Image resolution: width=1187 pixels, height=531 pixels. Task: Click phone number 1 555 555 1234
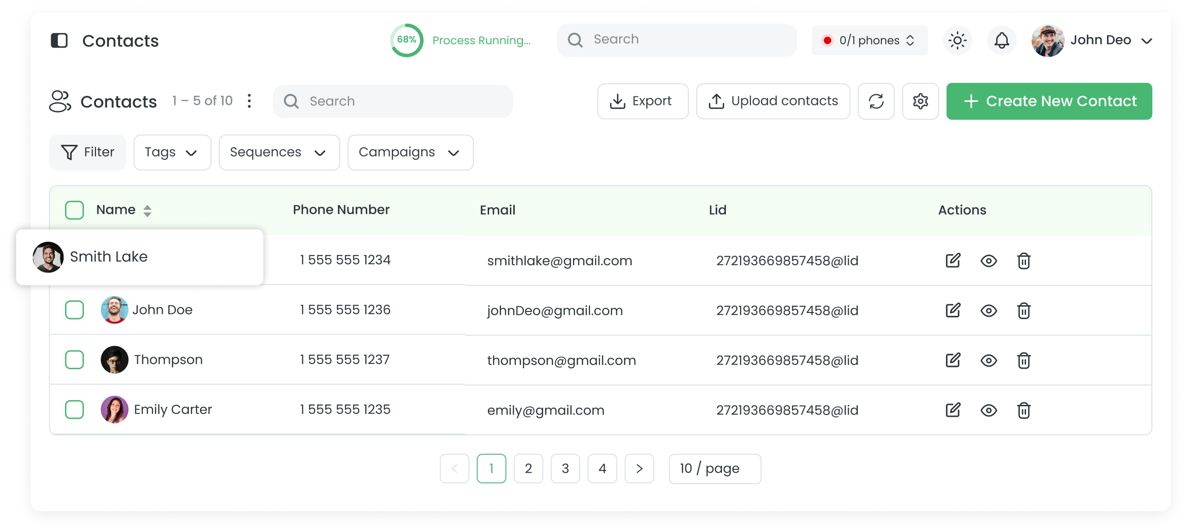tap(345, 260)
